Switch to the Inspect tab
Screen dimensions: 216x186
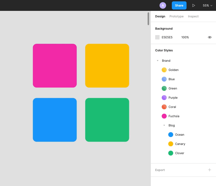(x=193, y=16)
